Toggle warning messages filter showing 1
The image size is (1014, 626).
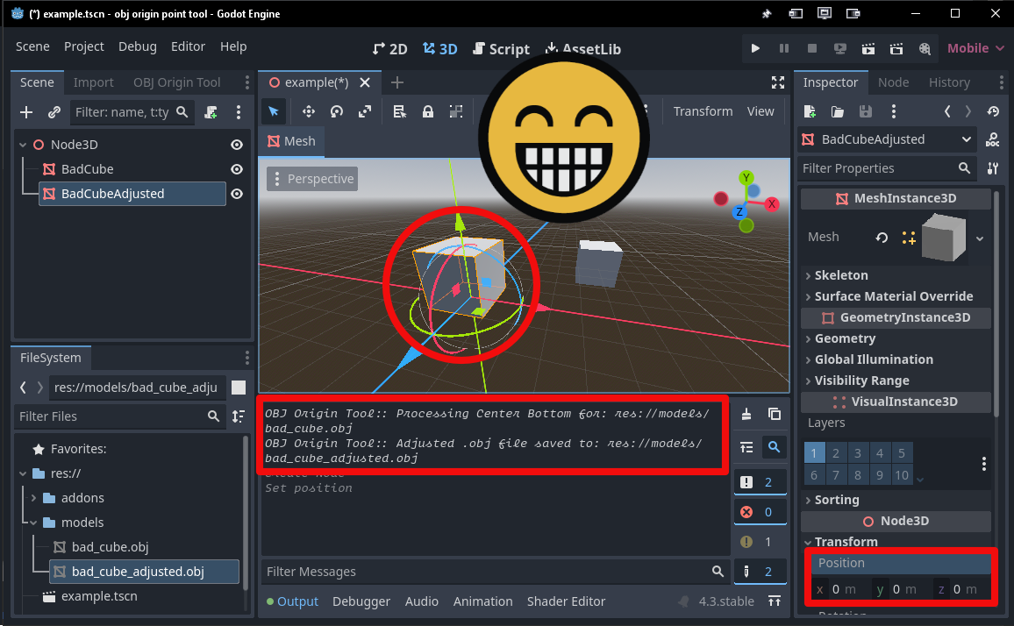pos(760,542)
